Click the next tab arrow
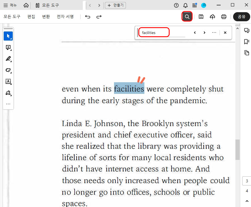The image size is (251, 207). tap(99, 5)
